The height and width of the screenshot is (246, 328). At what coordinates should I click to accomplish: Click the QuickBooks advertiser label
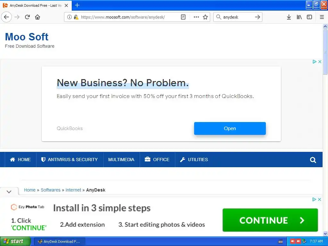click(x=70, y=128)
